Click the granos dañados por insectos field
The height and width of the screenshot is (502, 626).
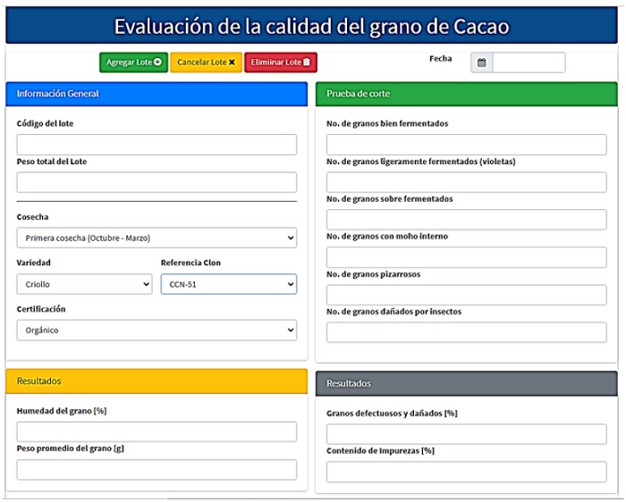pos(466,332)
